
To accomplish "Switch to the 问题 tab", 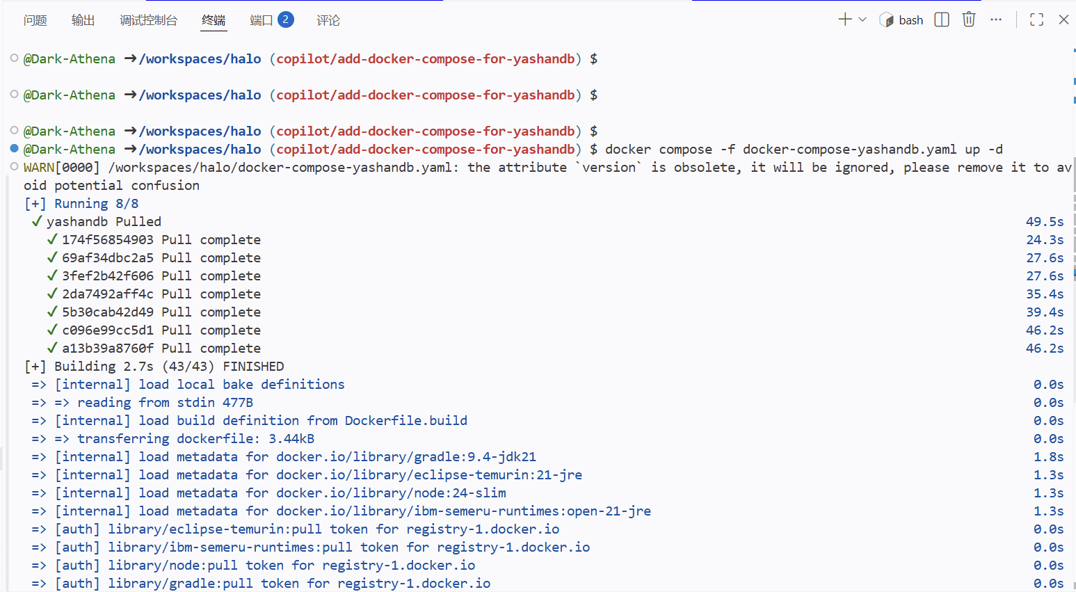I will tap(35, 21).
